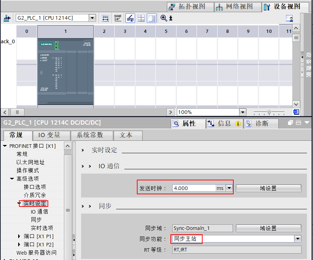Click the address overview toolbar icon
This screenshot has width=313, height=260.
(x=105, y=18)
